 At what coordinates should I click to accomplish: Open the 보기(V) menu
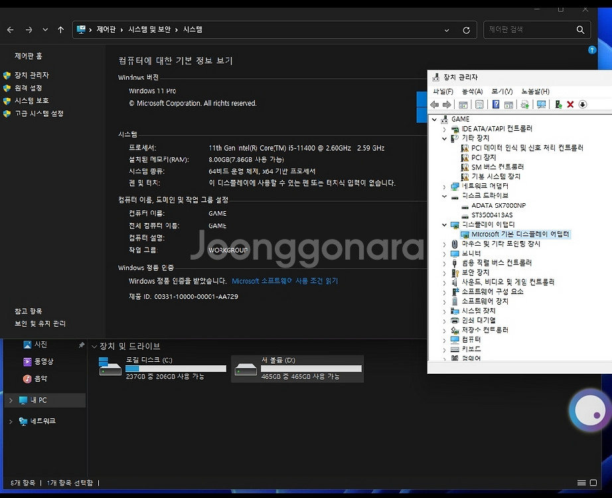(502, 92)
